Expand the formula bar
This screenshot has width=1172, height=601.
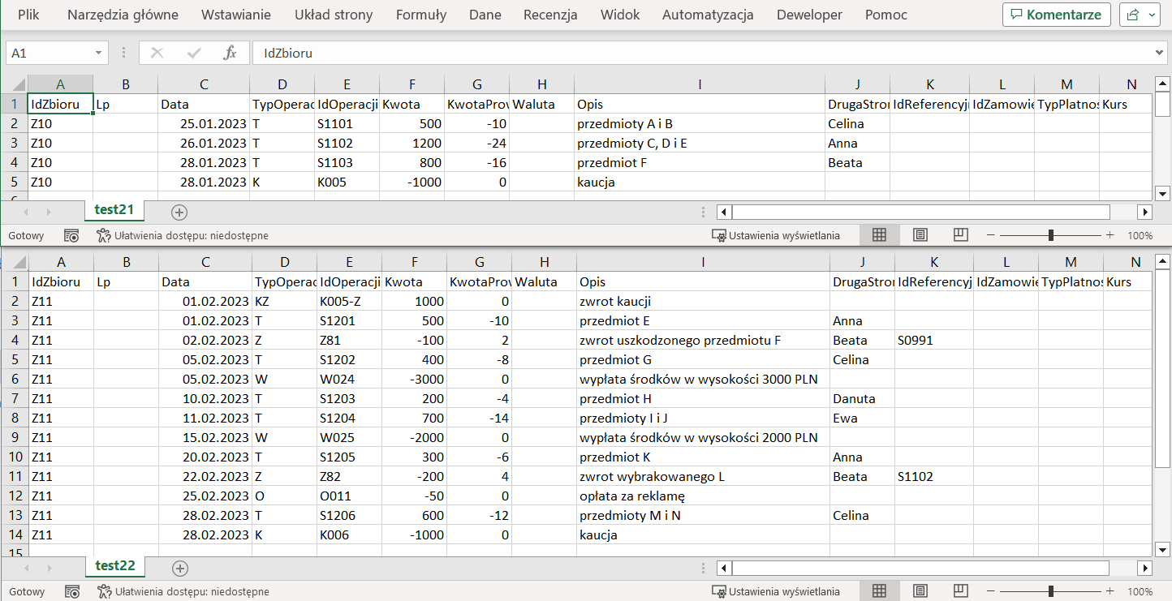pyautogui.click(x=1159, y=53)
